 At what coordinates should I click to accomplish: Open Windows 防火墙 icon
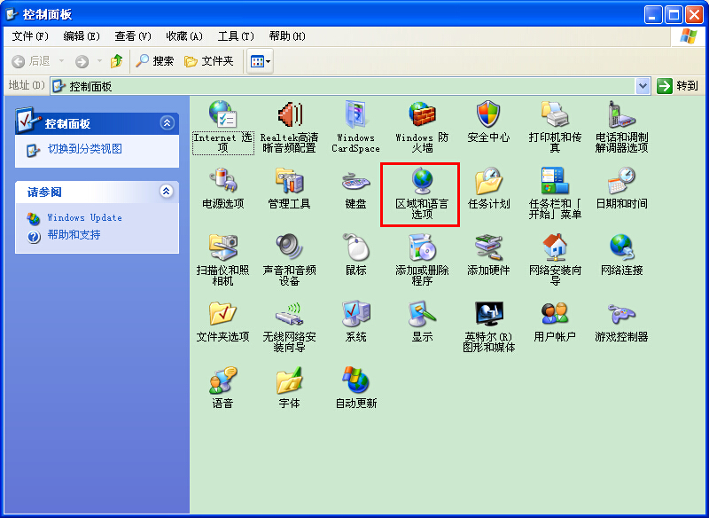[422, 114]
